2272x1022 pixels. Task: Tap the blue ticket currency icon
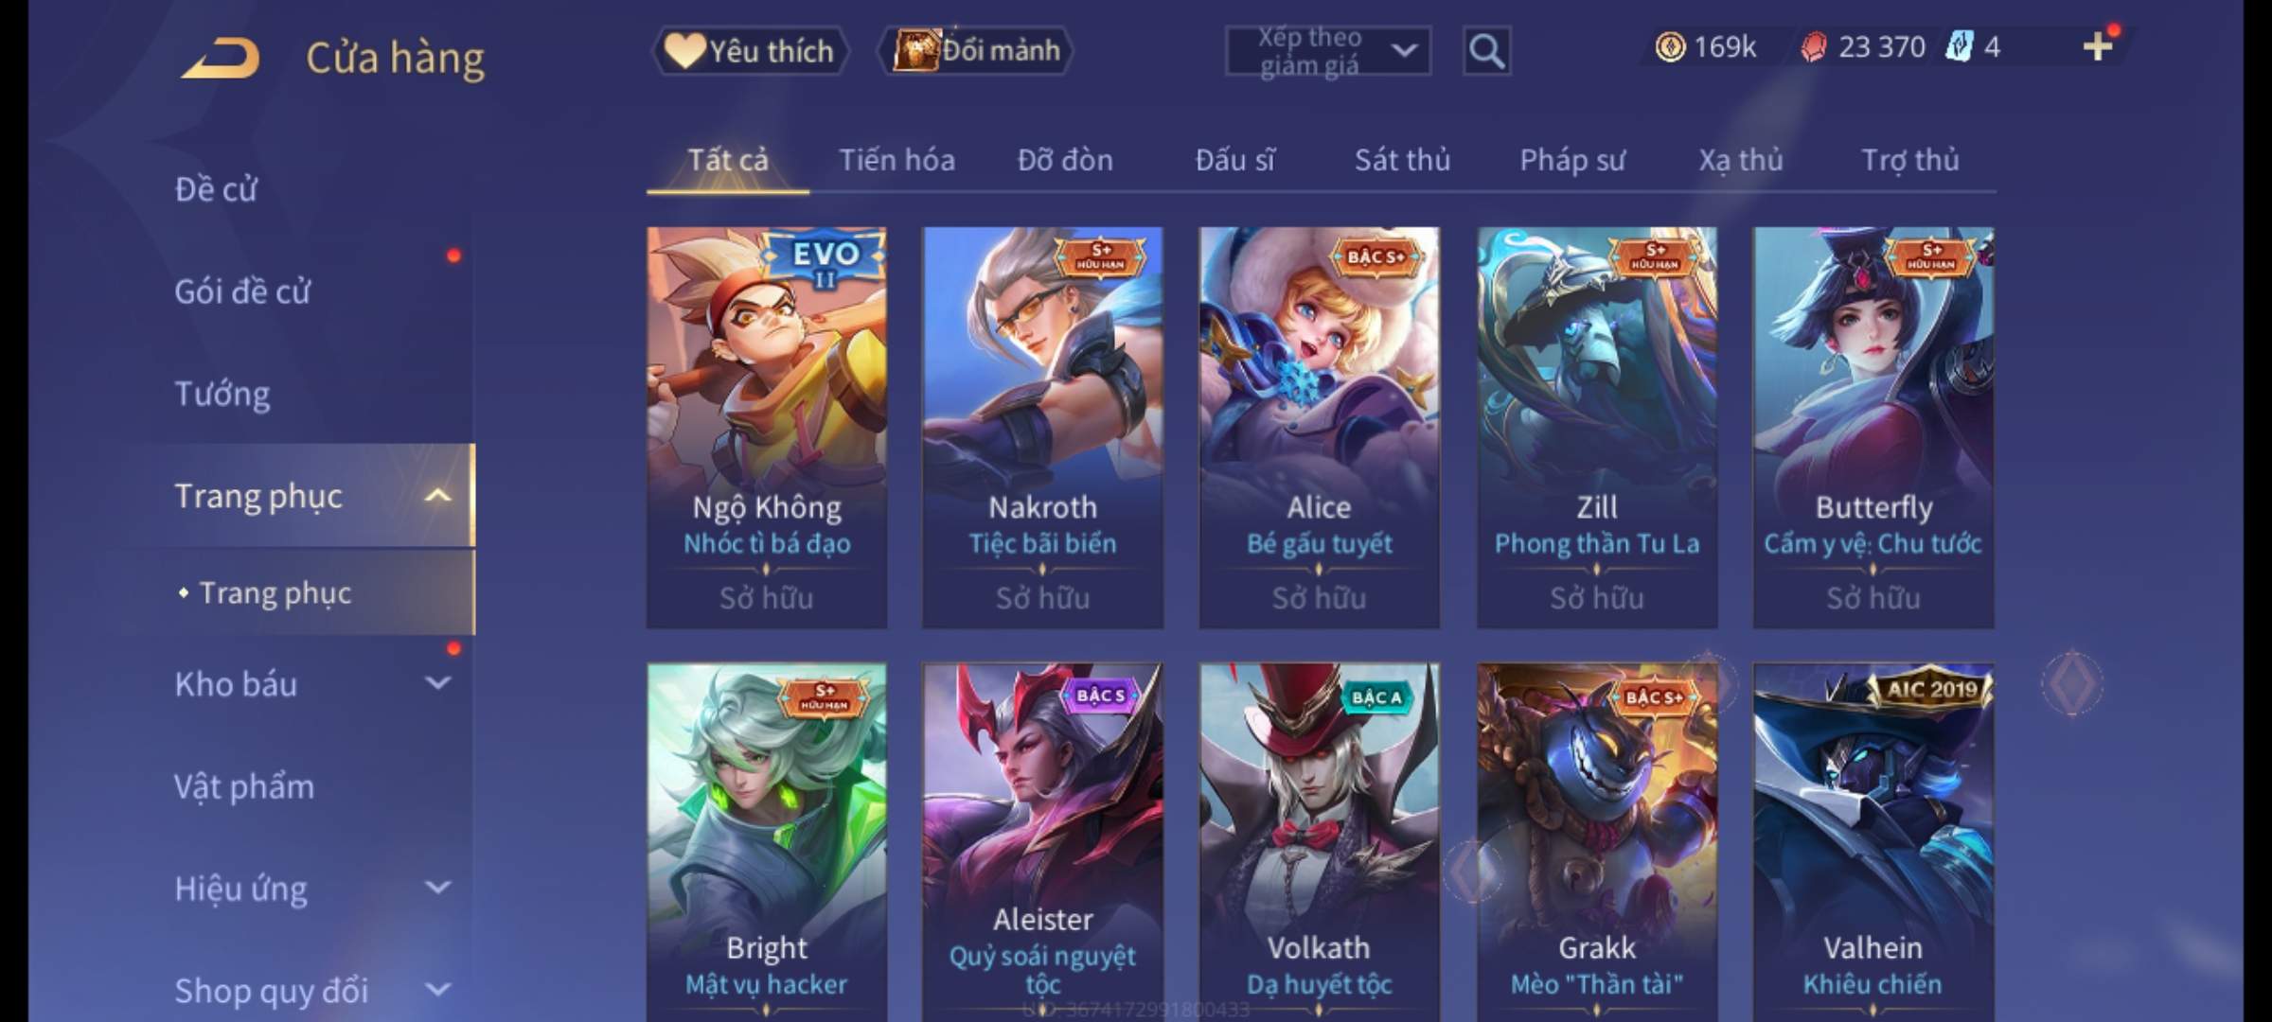pos(1959,46)
